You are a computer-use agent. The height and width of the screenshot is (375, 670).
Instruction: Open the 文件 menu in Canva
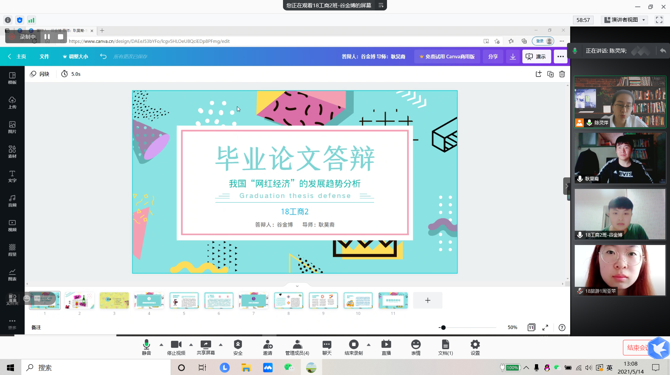tap(44, 56)
